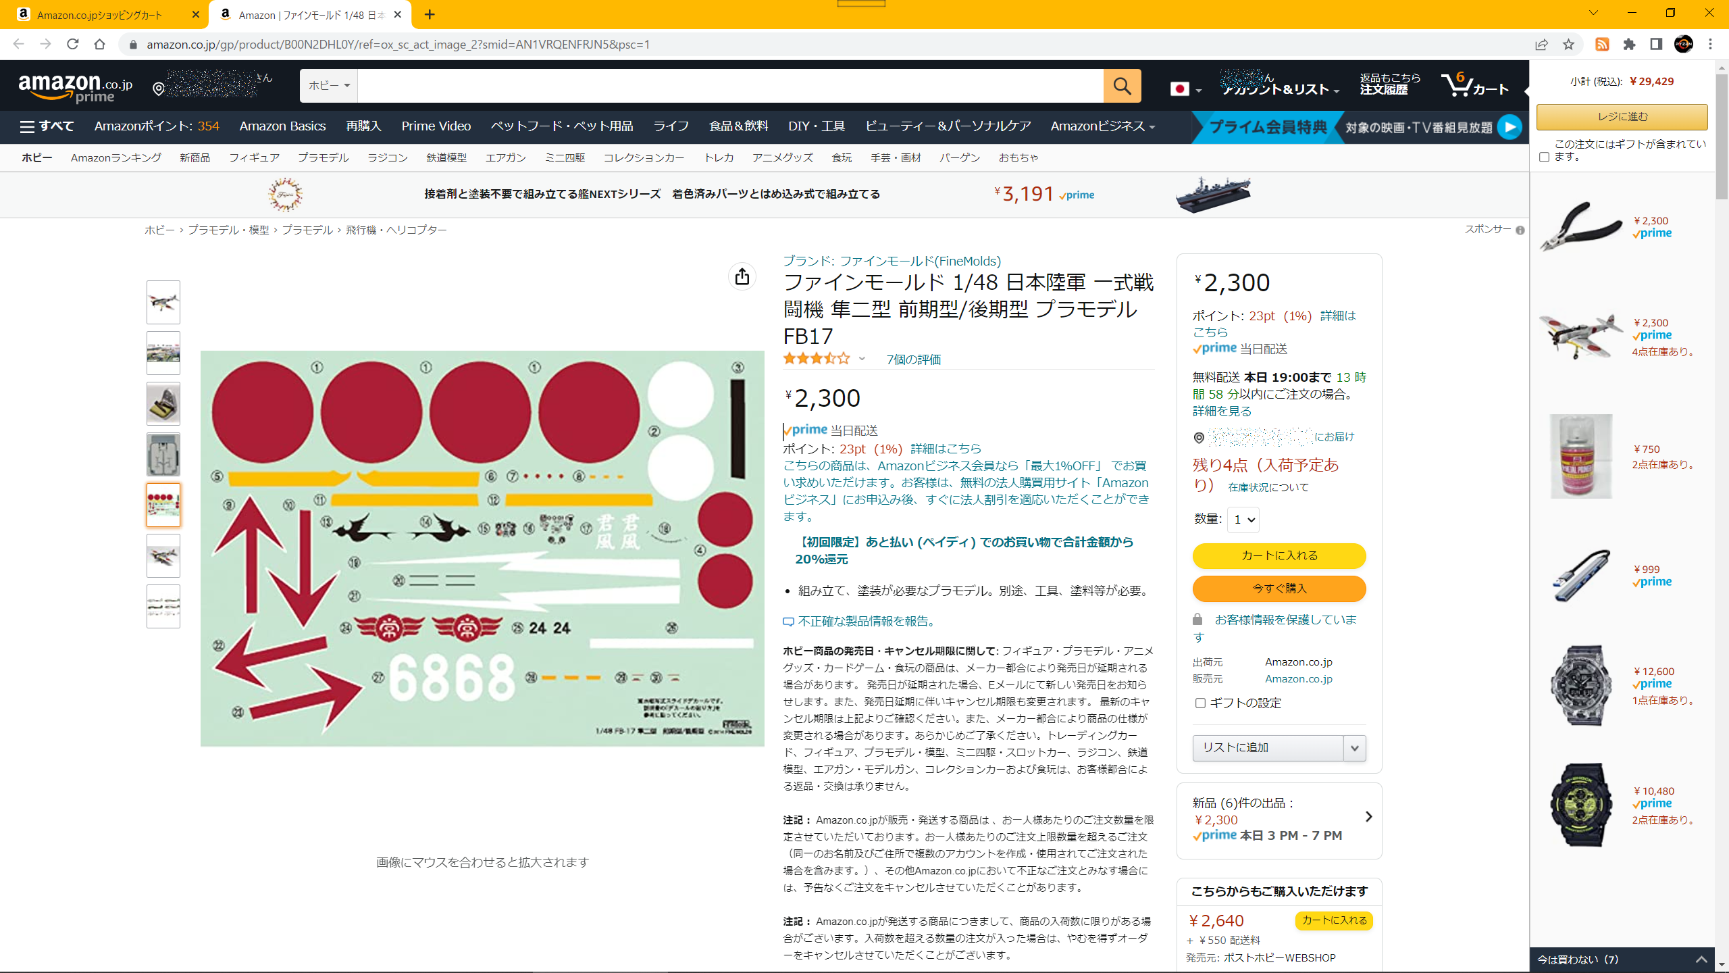Click the orange search magnifier button
This screenshot has width=1729, height=973.
tap(1122, 86)
